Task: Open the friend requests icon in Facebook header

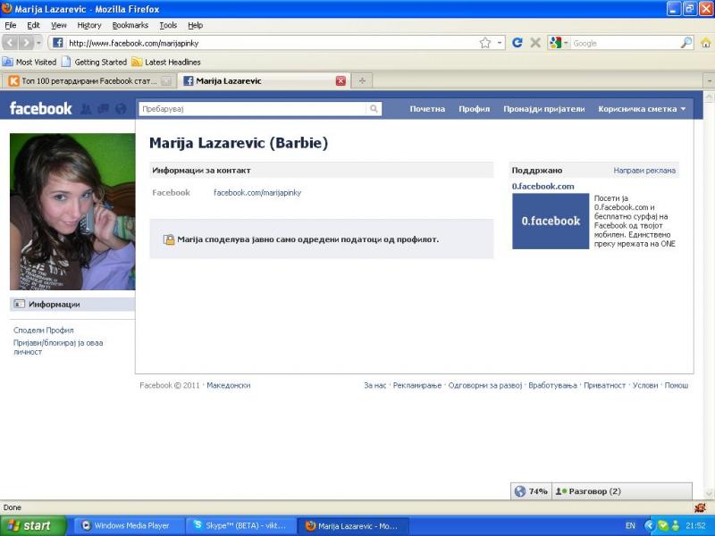Action: [x=86, y=109]
